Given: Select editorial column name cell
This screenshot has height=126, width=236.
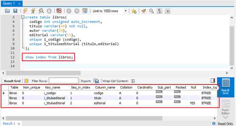Looking at the screenshot, I should pyautogui.click(x=99, y=103).
